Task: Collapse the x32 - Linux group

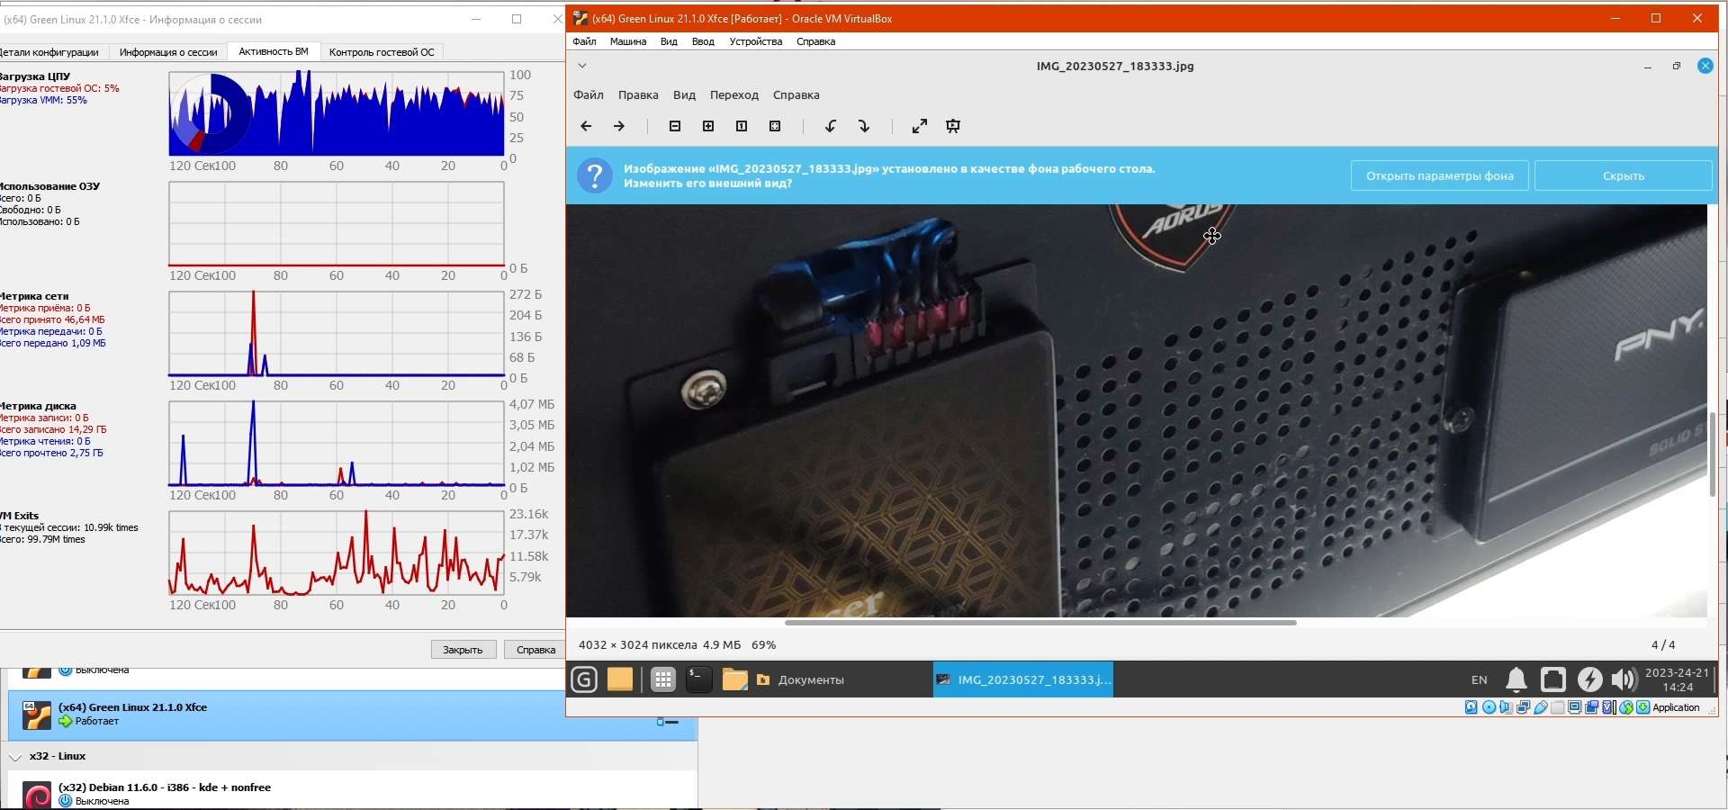Action: (x=15, y=757)
